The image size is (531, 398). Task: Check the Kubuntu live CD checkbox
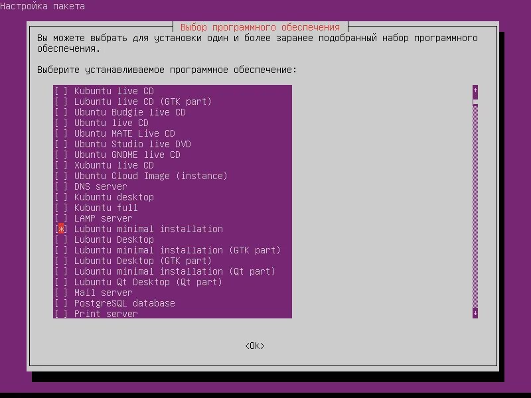[61, 91]
